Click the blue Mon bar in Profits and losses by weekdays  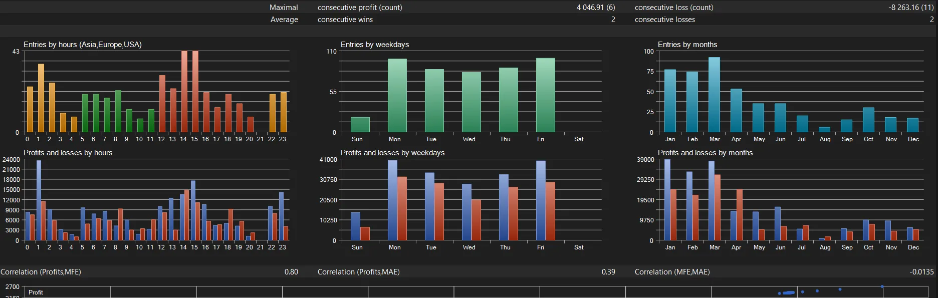point(392,200)
